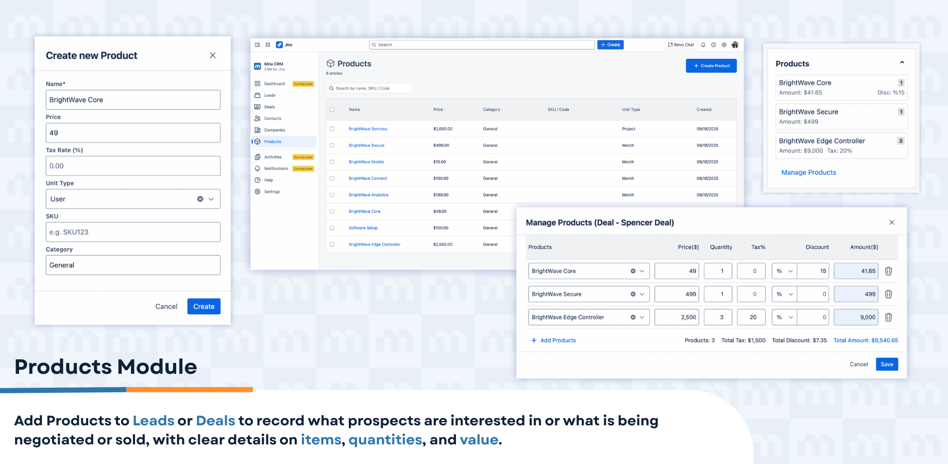Image resolution: width=948 pixels, height=464 pixels.
Task: Click the Tax Rate (%) input field
Action: 133,166
